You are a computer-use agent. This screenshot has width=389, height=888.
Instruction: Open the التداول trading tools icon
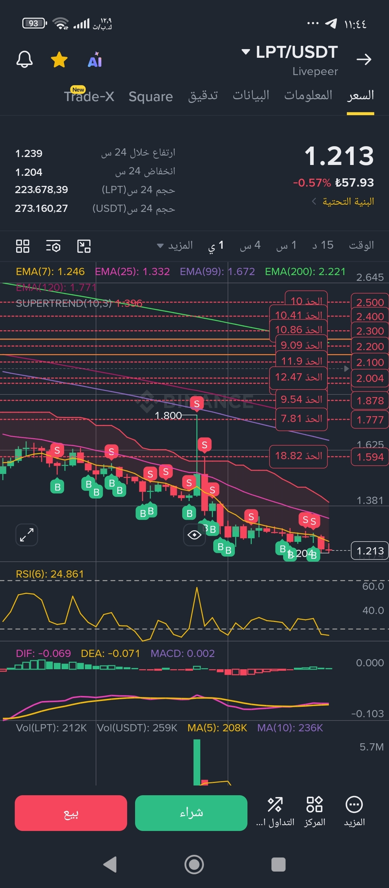(275, 811)
